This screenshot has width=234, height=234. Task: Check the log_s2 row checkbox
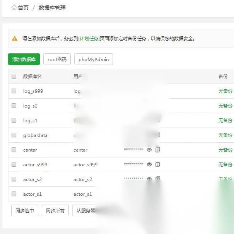(x=14, y=106)
